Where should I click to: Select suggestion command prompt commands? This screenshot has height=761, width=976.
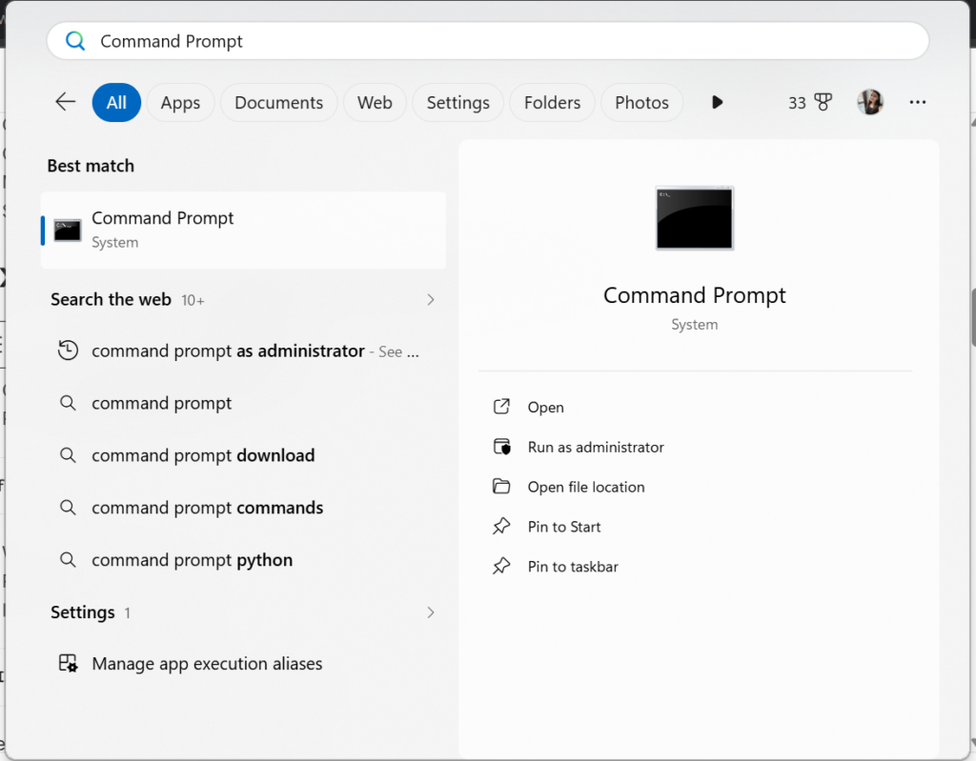(x=243, y=507)
